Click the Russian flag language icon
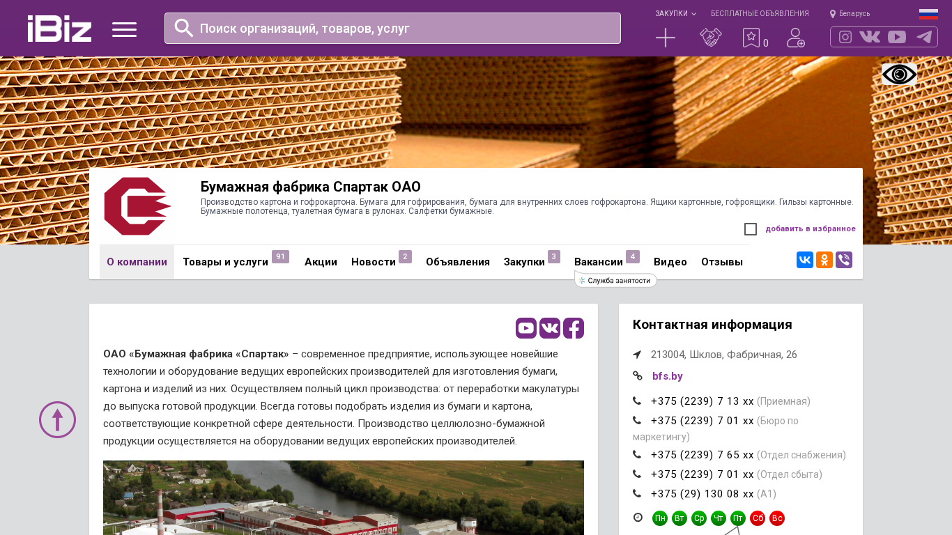 [928, 14]
